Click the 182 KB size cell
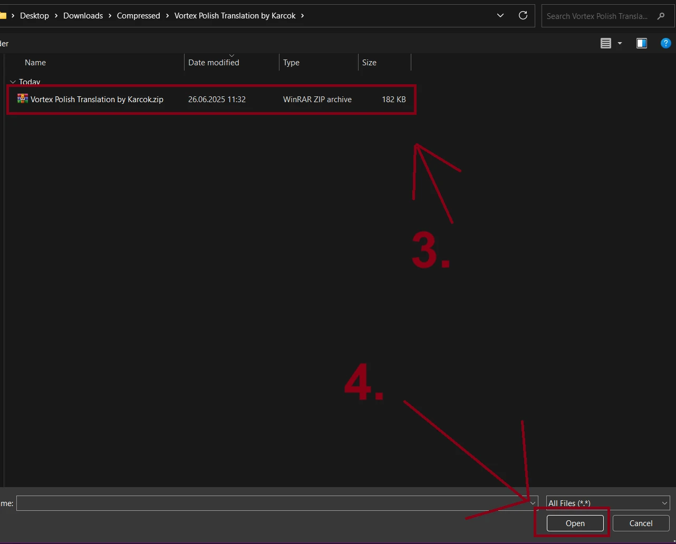Screen dimensions: 676x544 (394, 99)
